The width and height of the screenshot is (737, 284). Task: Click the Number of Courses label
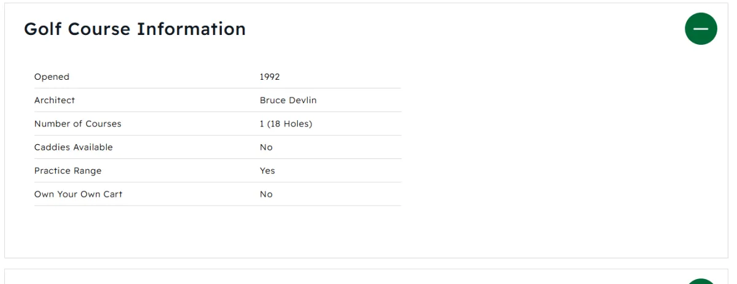[x=78, y=124]
